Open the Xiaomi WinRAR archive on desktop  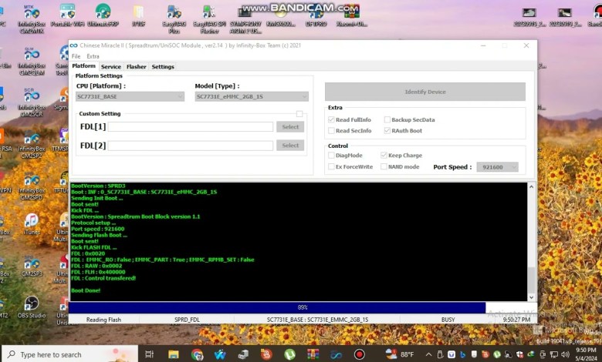tap(351, 16)
